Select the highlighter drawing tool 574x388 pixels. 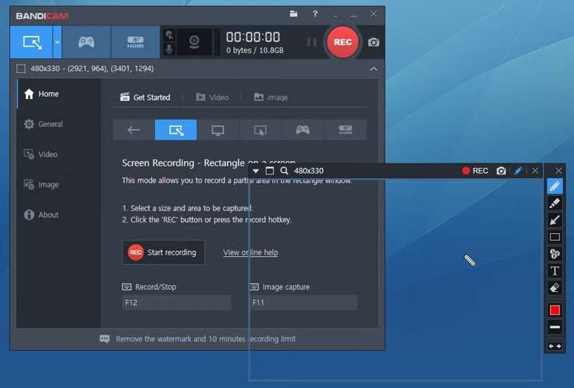click(x=555, y=203)
